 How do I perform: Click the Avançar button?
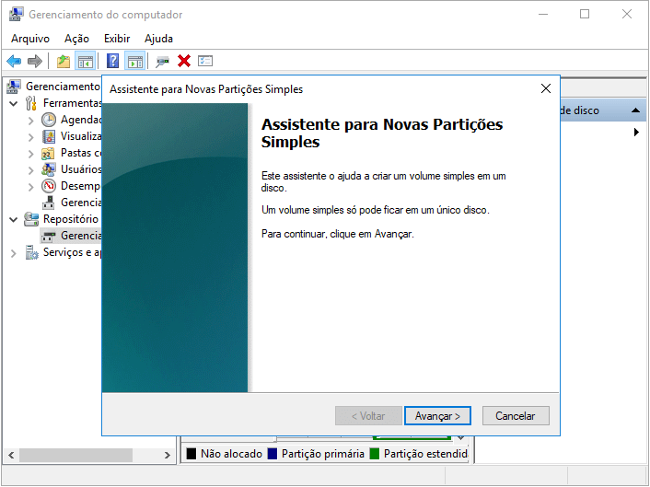tap(437, 416)
